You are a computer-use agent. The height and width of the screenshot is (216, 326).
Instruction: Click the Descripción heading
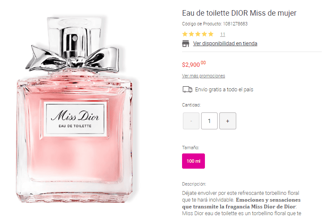[x=194, y=184]
